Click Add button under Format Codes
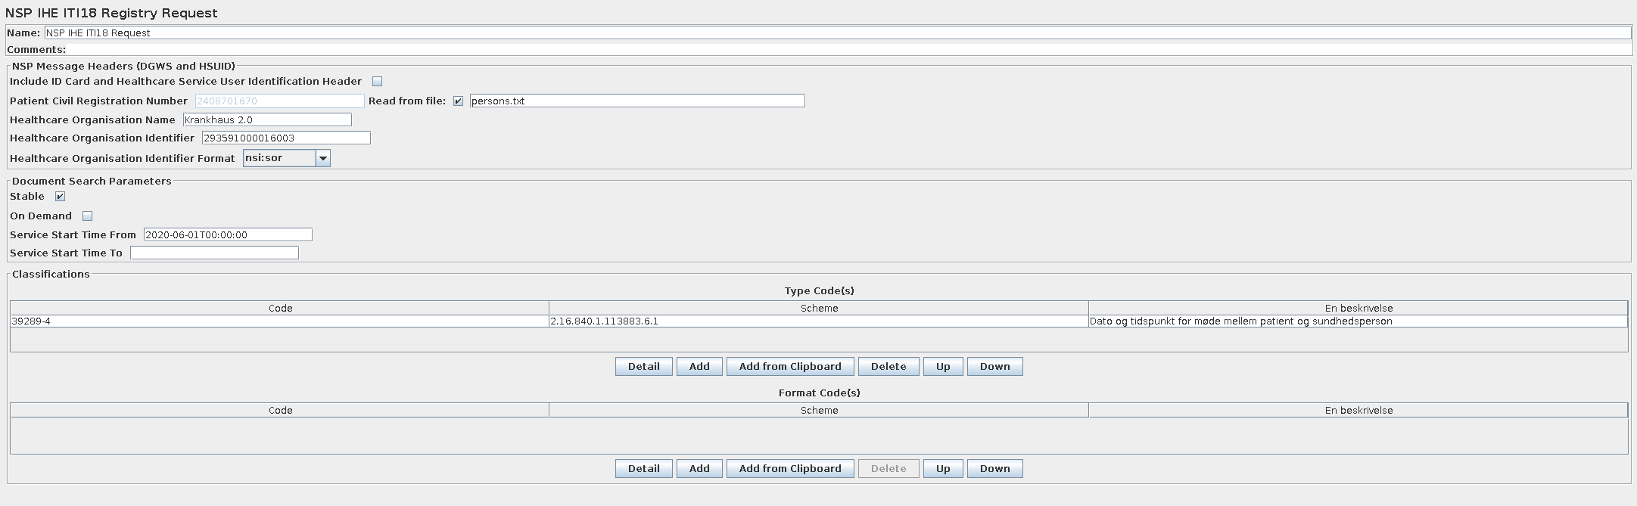This screenshot has height=506, width=1637. pos(699,469)
